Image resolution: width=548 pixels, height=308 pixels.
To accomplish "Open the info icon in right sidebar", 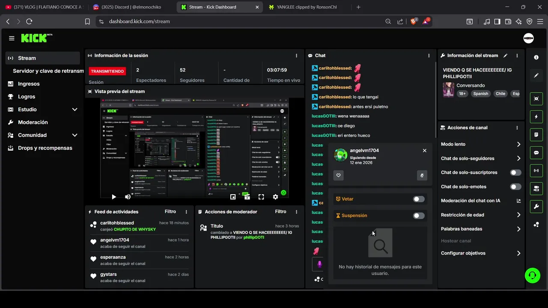I will click(x=536, y=57).
